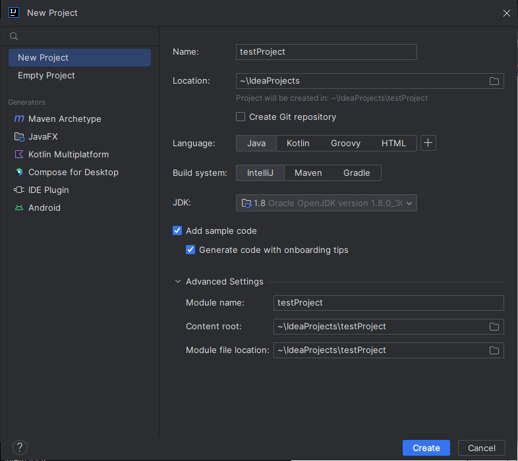
Task: Click the IntelliJ IDEA logo icon
Action: point(14,13)
